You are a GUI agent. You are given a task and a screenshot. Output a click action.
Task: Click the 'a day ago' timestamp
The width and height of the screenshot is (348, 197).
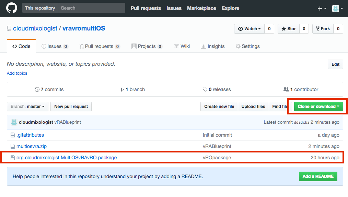pos(328,135)
